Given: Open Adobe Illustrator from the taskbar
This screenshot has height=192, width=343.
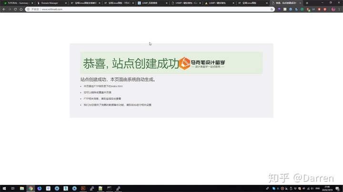Looking at the screenshot, I should click(83, 188).
